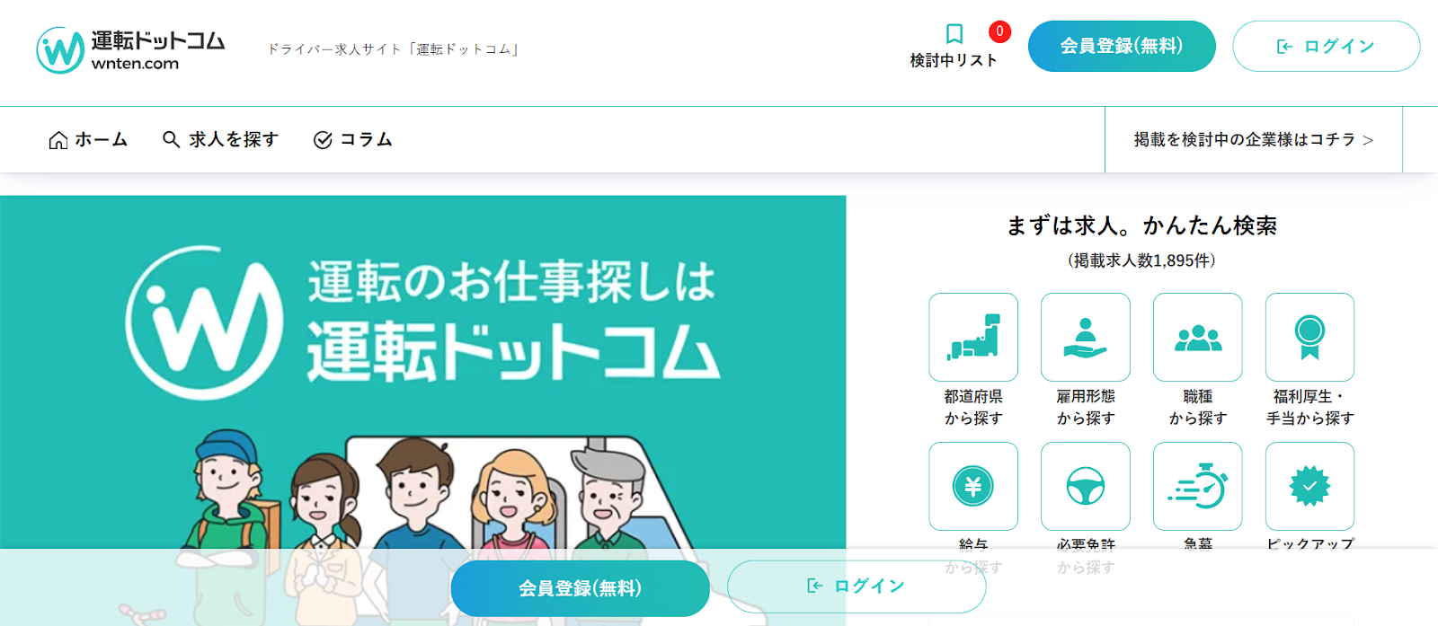Open the 都道府県から探す map icon

tap(973, 337)
